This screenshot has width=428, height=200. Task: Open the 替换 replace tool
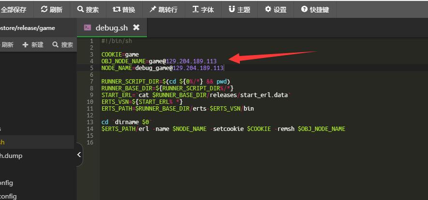coord(124,9)
